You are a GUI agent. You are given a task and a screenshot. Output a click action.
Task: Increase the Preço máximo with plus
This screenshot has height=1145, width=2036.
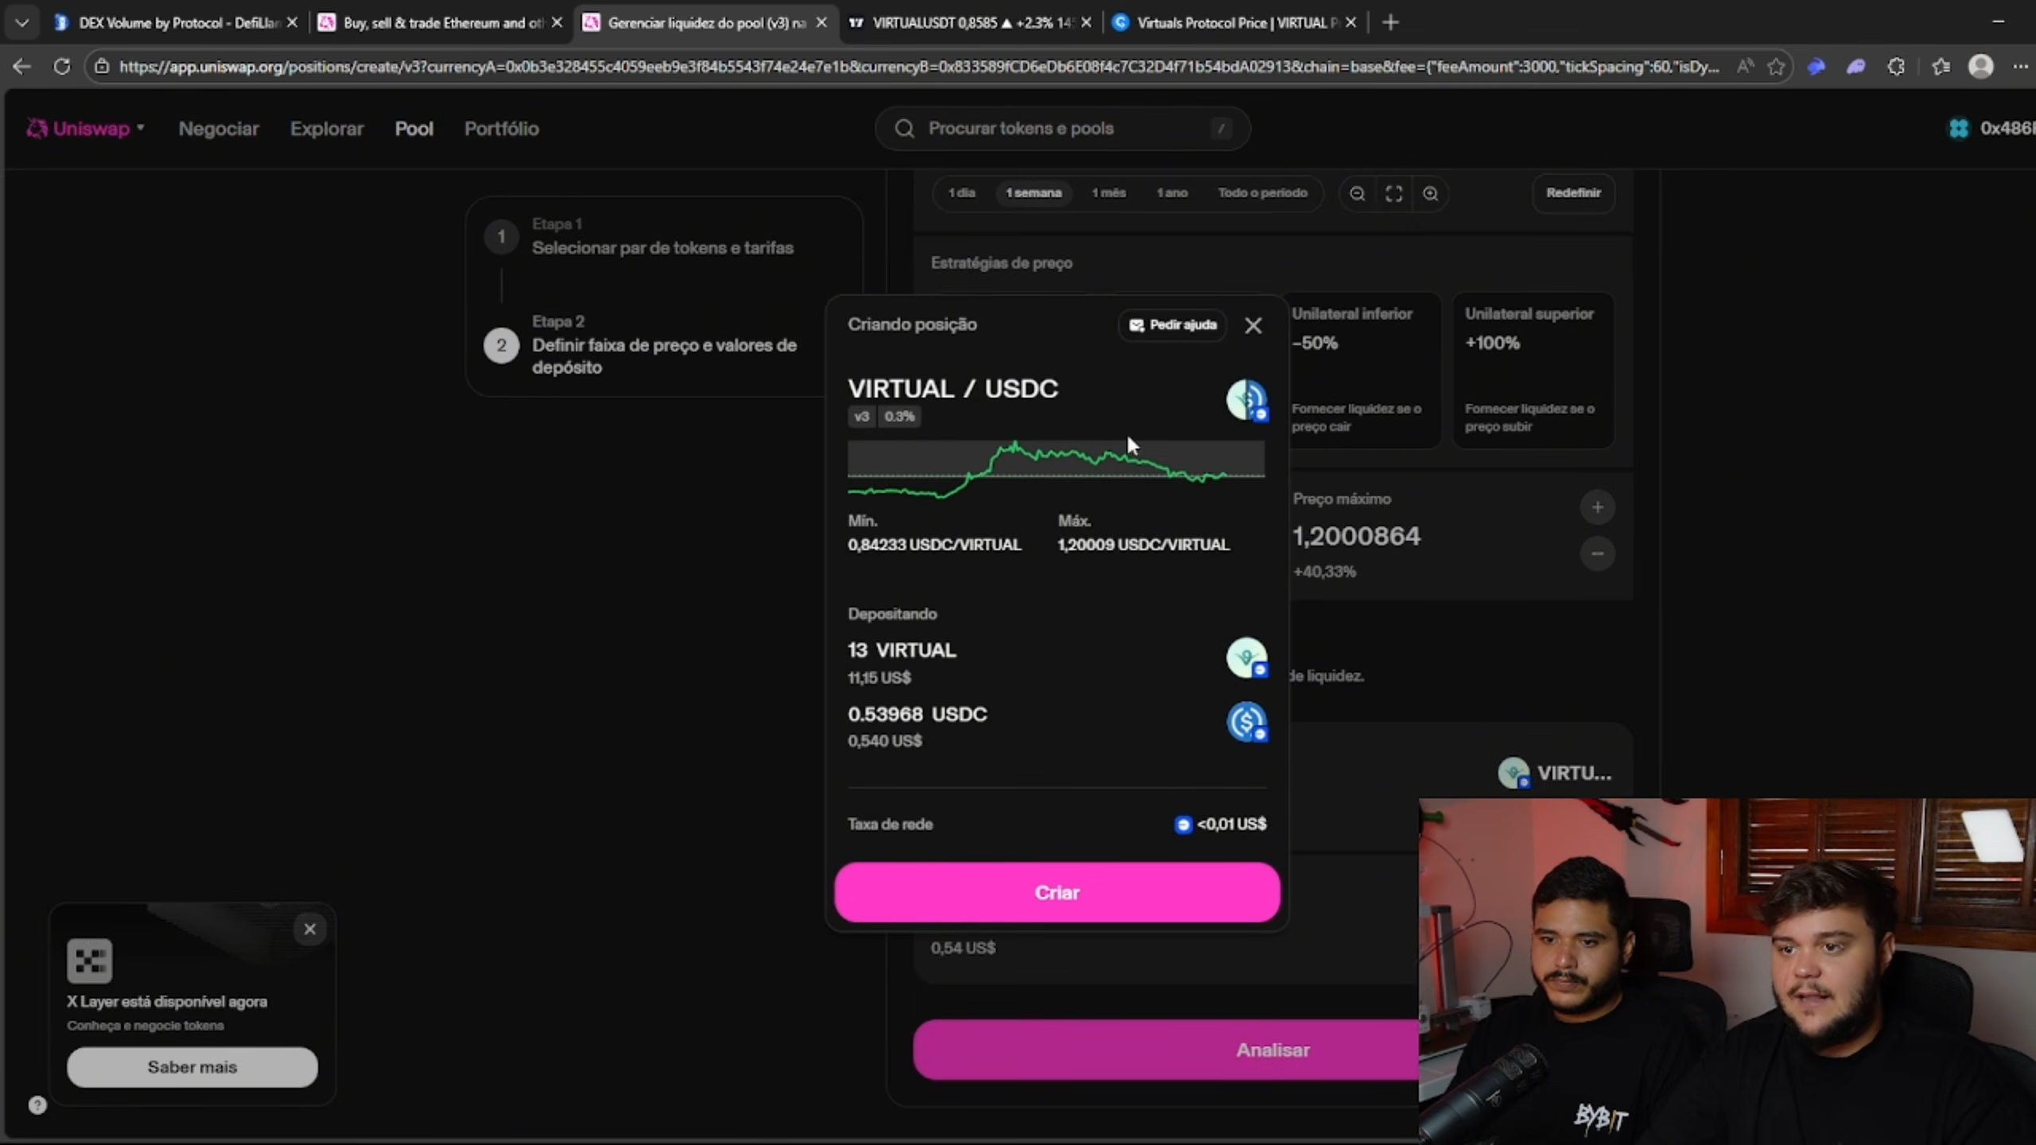point(1597,507)
